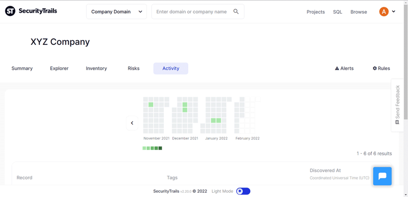This screenshot has height=197, width=408.
Task: Click the SecurityTrails footer link
Action: point(166,191)
